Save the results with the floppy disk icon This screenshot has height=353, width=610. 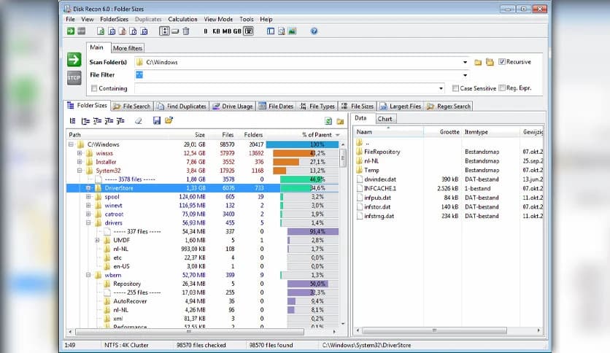(157, 120)
